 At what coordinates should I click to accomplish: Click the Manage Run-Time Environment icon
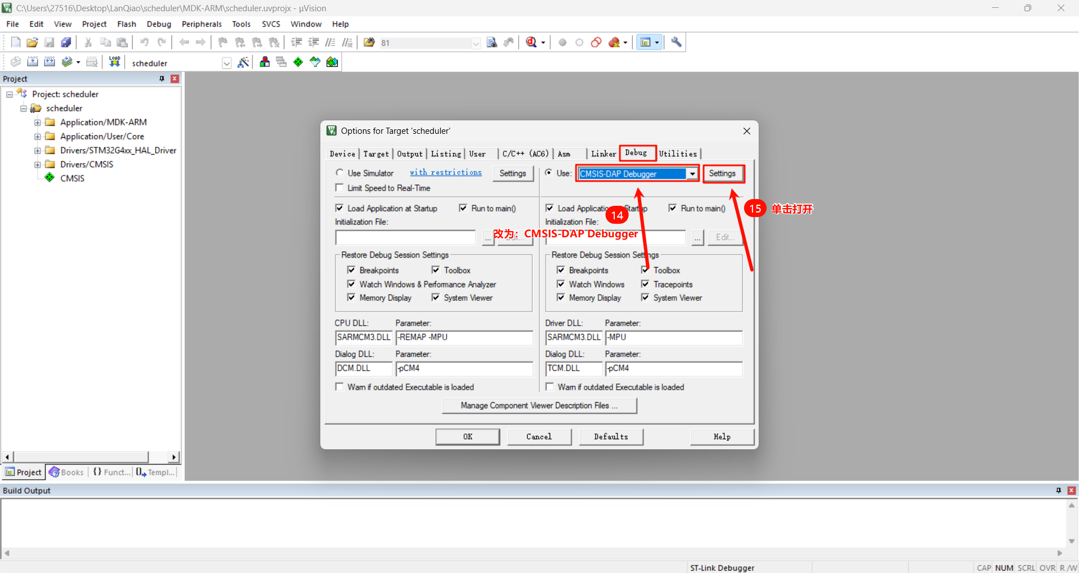pos(298,62)
